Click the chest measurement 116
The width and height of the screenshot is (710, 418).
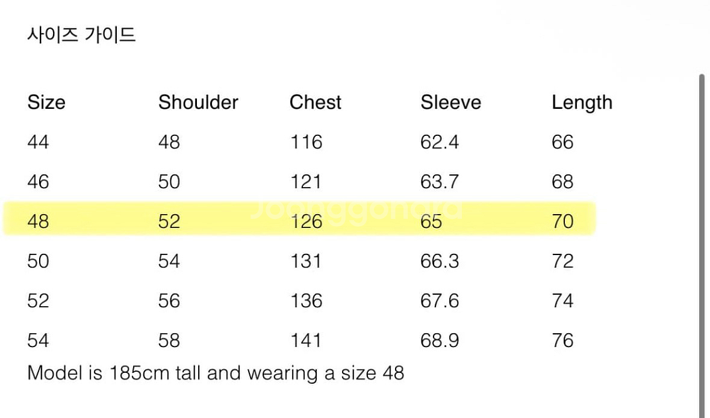pos(306,142)
